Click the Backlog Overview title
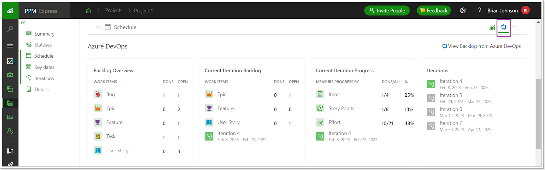Screen dimensions: 545x170 (x=113, y=71)
